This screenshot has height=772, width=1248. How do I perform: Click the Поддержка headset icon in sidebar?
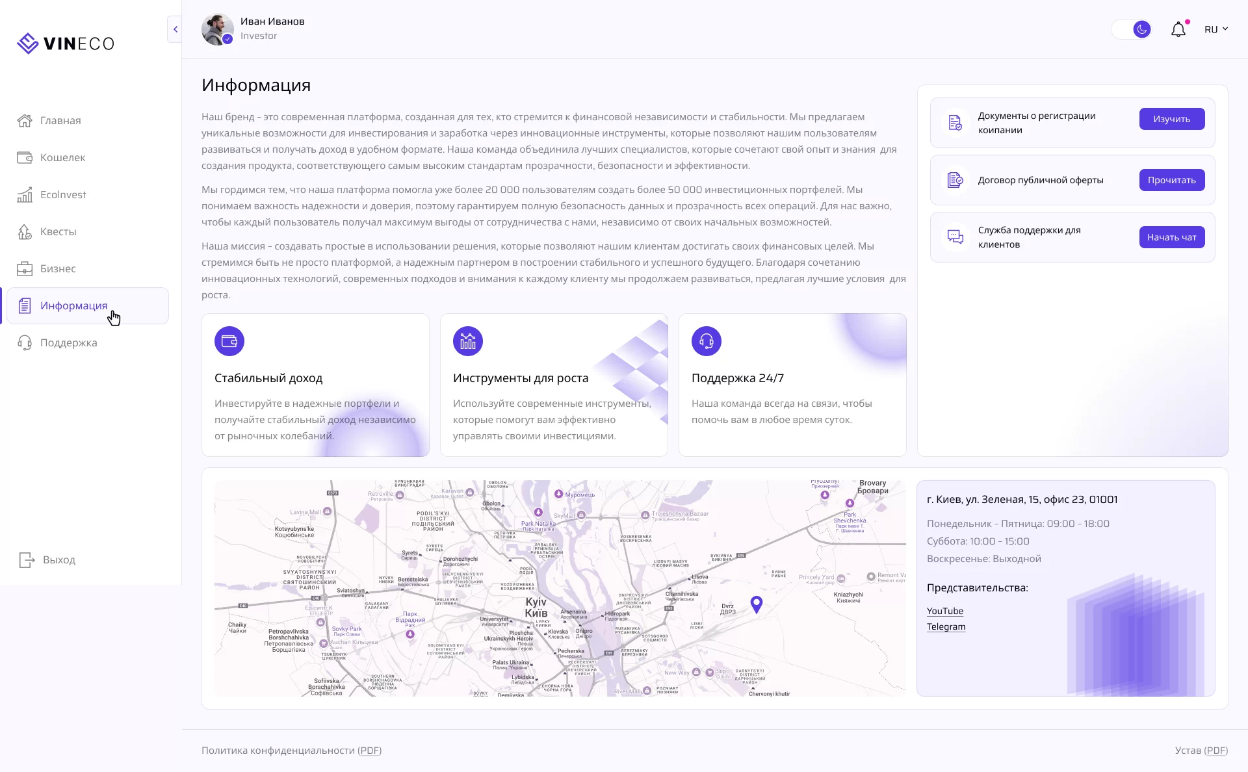tap(25, 343)
